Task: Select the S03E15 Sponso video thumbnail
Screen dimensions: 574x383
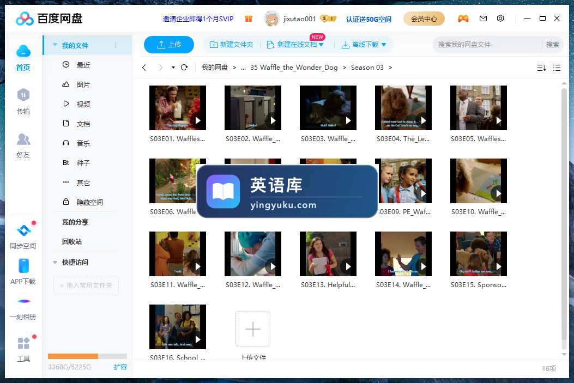Action: point(479,254)
